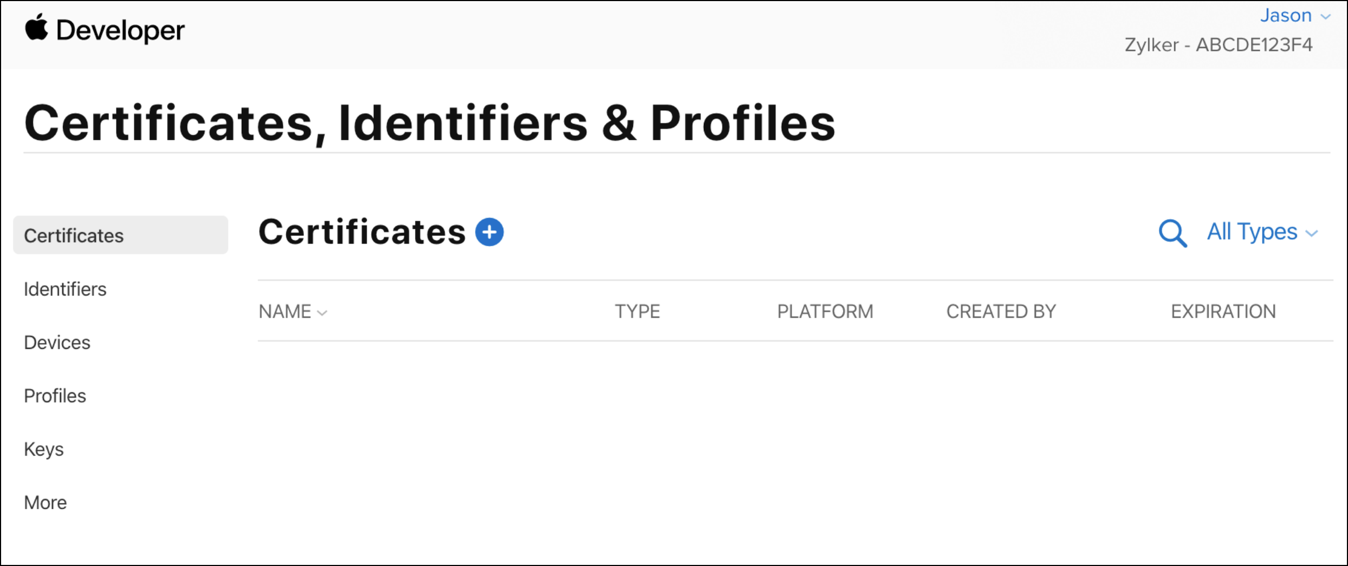Click the TYPE column header
Screen dimensions: 1348x566
(x=637, y=312)
